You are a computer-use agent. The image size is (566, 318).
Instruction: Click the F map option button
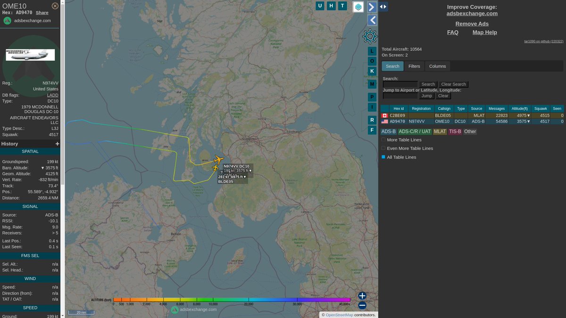[x=372, y=130]
